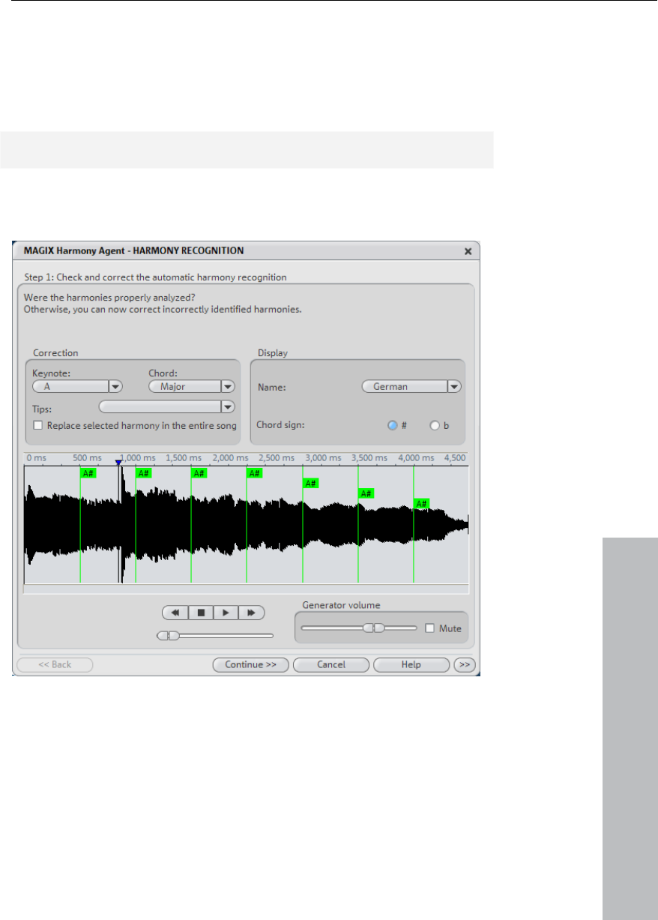Screen dimensions: 658x920
Task: Select the blue playback position marker
Action: 118,463
